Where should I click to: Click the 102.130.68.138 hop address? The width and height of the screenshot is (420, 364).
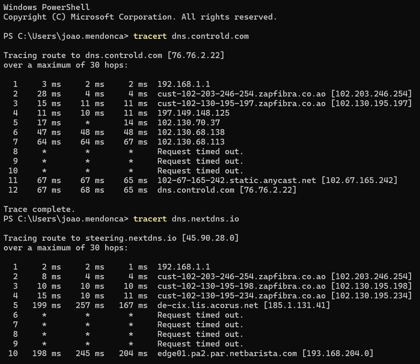pyautogui.click(x=191, y=133)
